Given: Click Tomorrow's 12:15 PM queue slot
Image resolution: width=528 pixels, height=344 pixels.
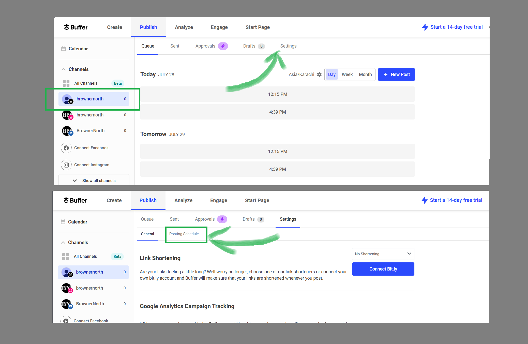Looking at the screenshot, I should click(278, 152).
